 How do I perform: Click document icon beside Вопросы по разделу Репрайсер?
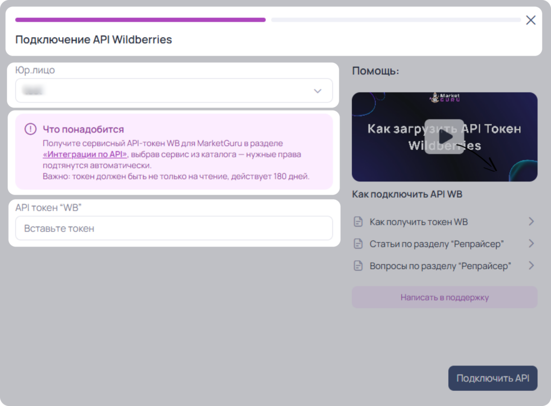tap(358, 266)
